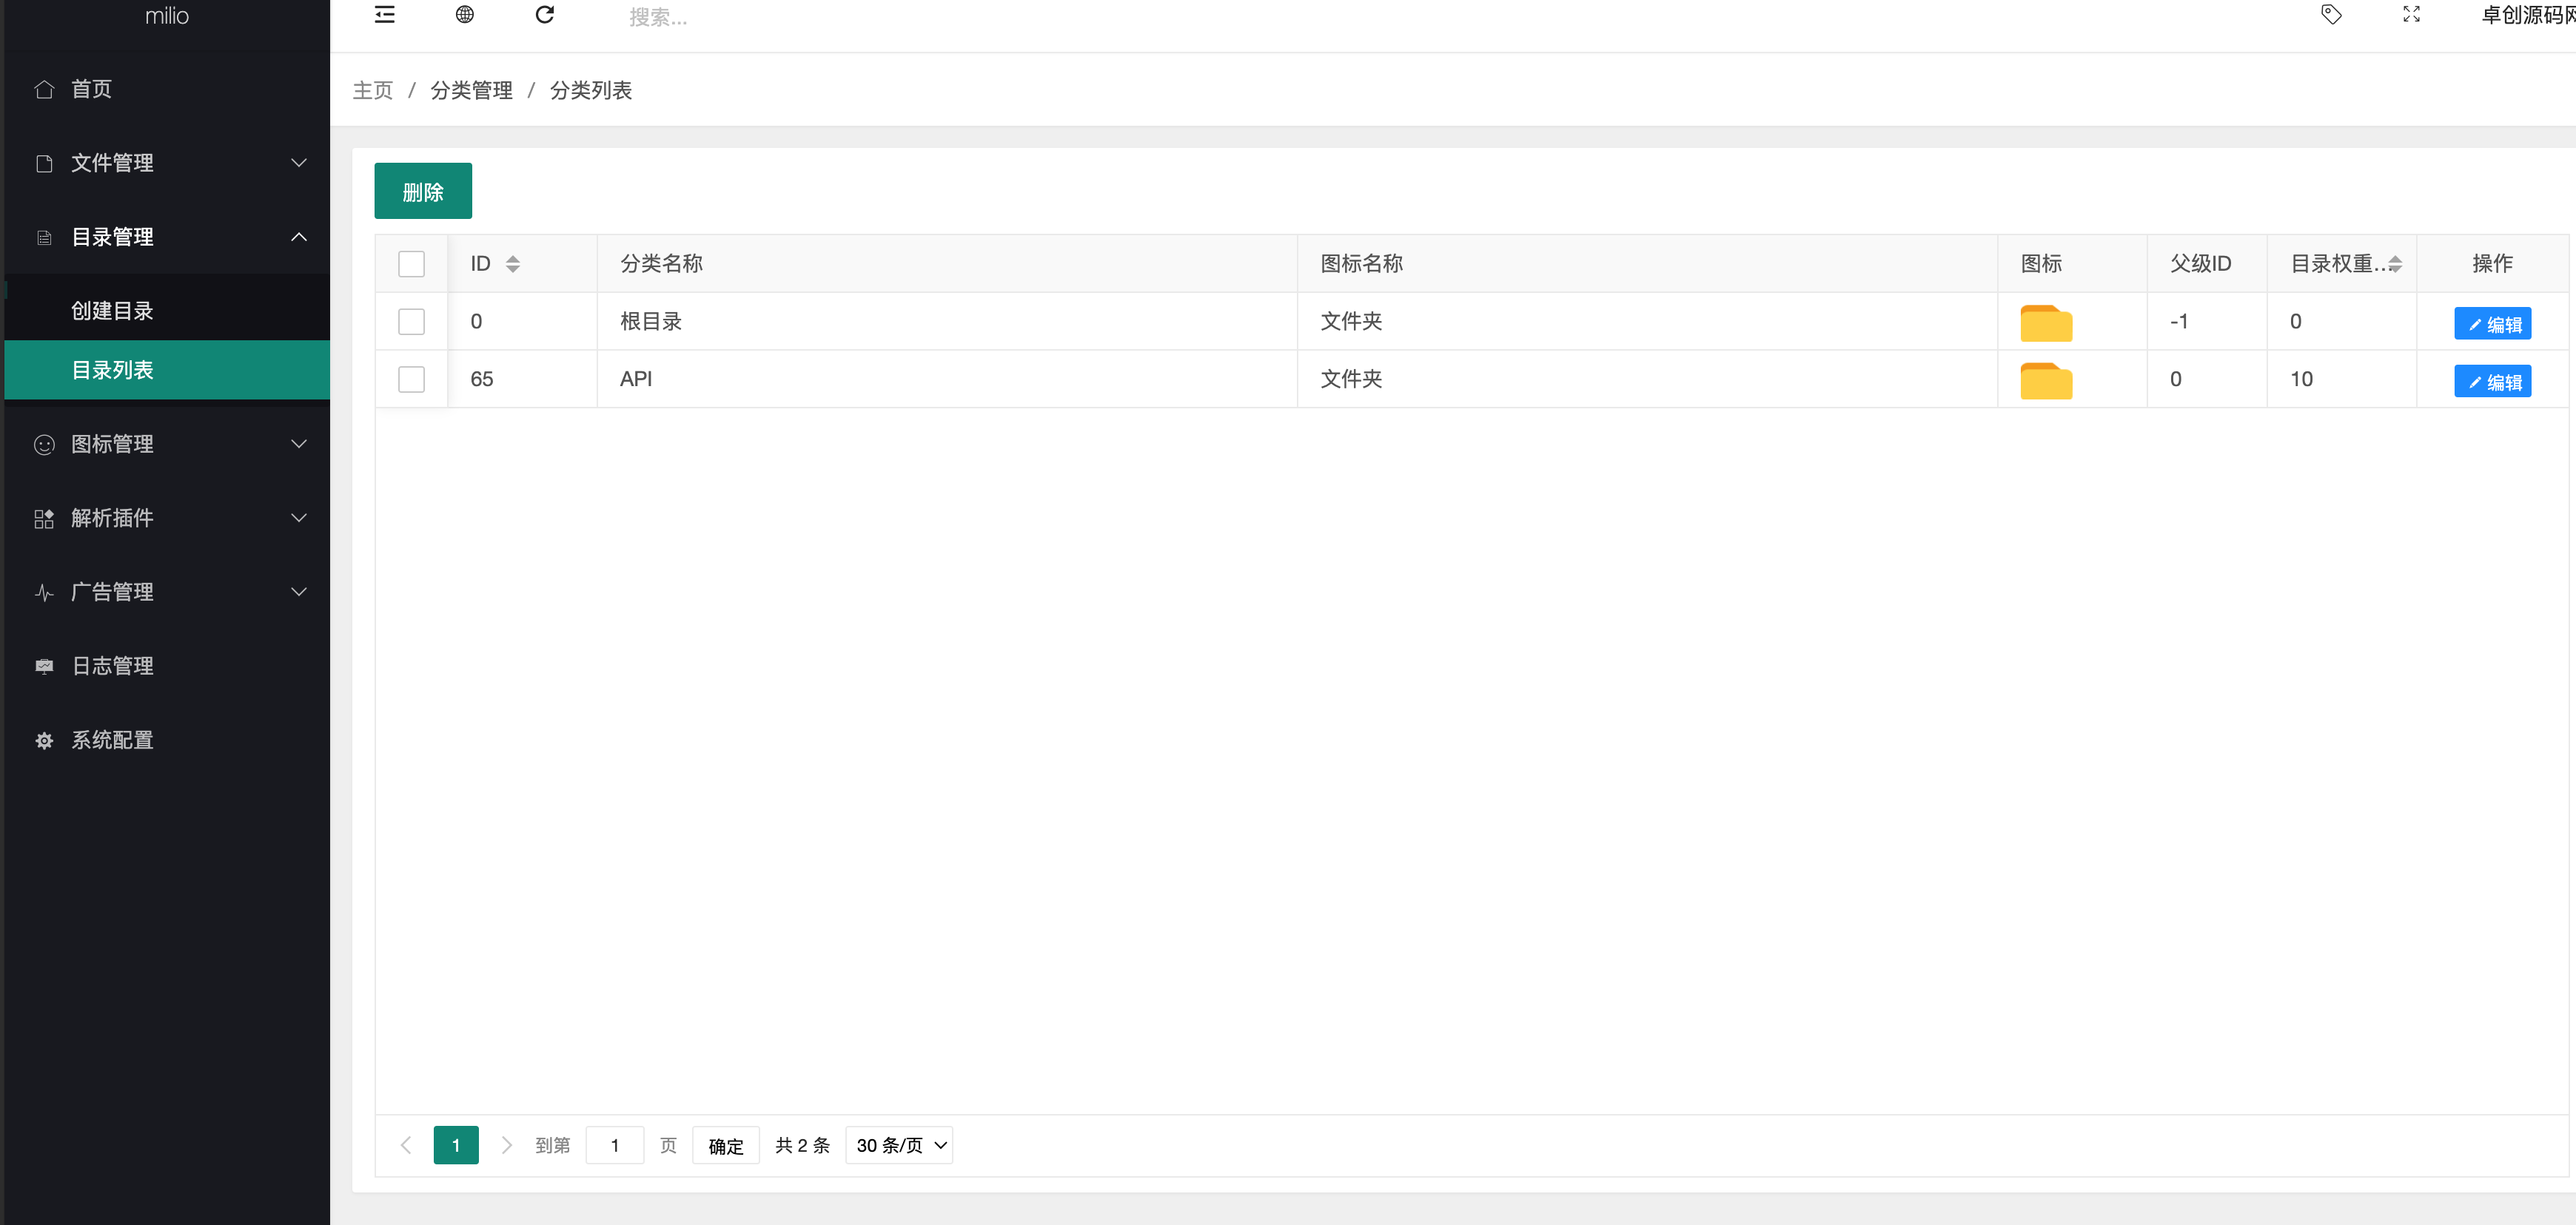Screen dimensions: 2576x1225
Task: Click 编辑 button for 根目录 row
Action: tap(2493, 324)
